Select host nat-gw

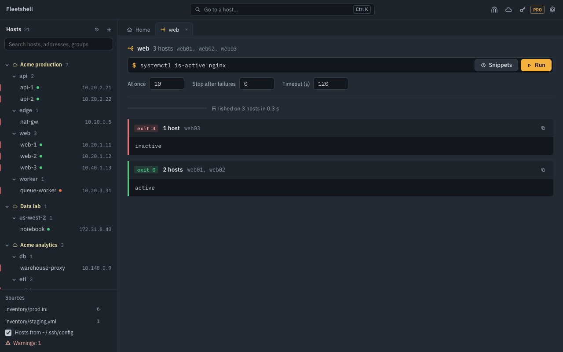59,122
